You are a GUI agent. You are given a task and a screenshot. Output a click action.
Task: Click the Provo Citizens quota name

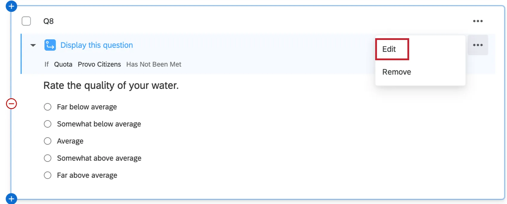point(99,64)
